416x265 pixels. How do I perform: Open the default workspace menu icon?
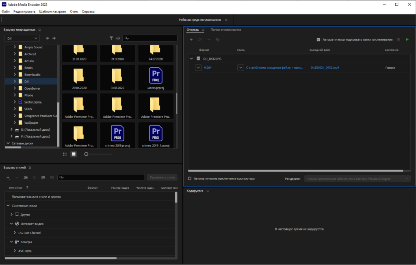(226, 20)
